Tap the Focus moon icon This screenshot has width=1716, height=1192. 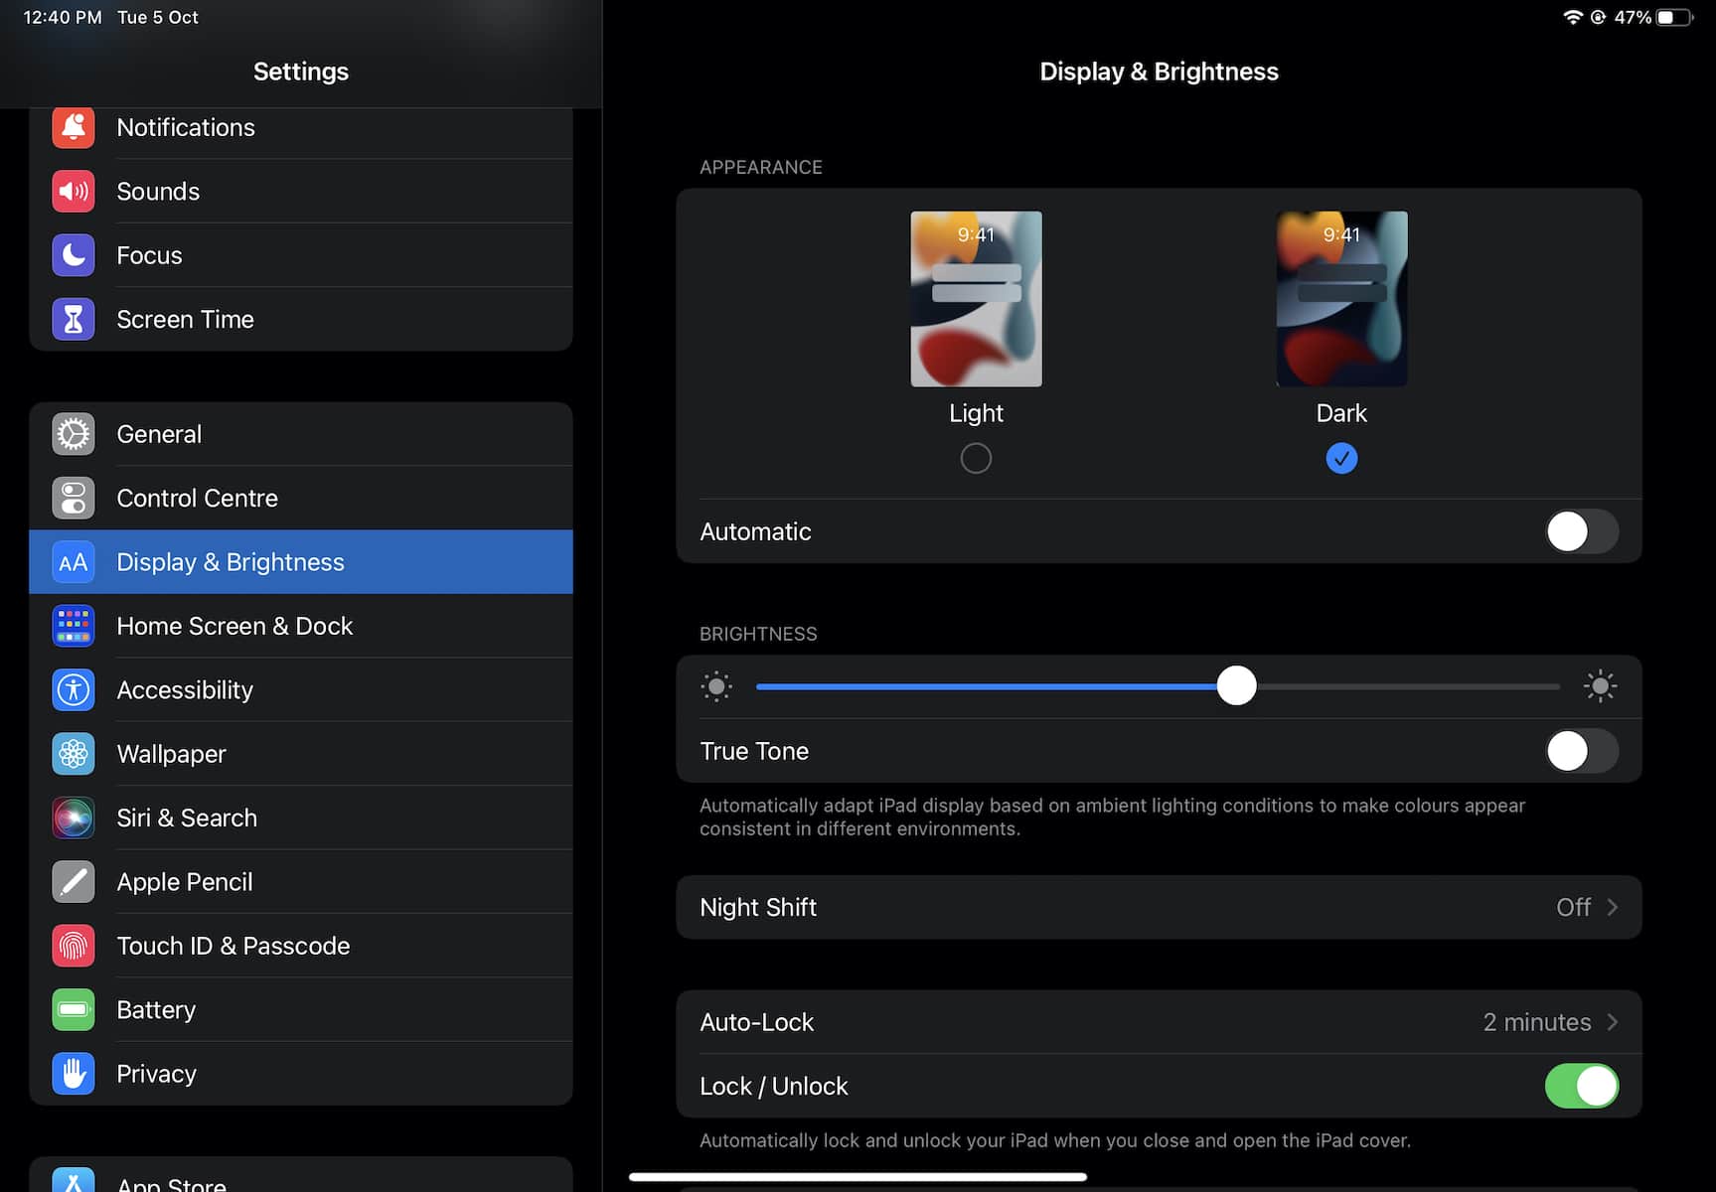click(74, 255)
